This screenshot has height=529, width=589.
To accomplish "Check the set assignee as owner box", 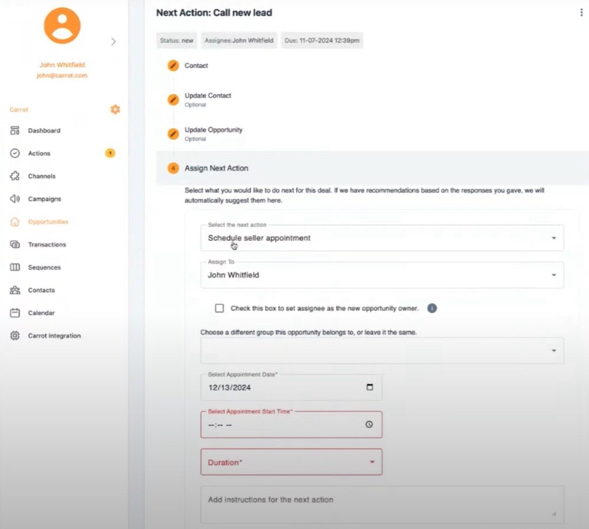I will 219,308.
